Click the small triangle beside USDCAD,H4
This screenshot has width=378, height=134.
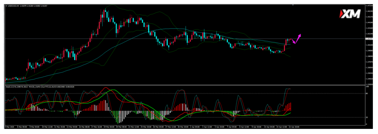click(x=6, y=6)
